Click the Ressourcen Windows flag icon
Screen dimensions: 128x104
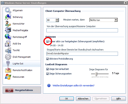click(8, 77)
